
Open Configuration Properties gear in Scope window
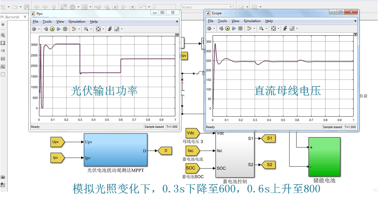(x=209, y=28)
